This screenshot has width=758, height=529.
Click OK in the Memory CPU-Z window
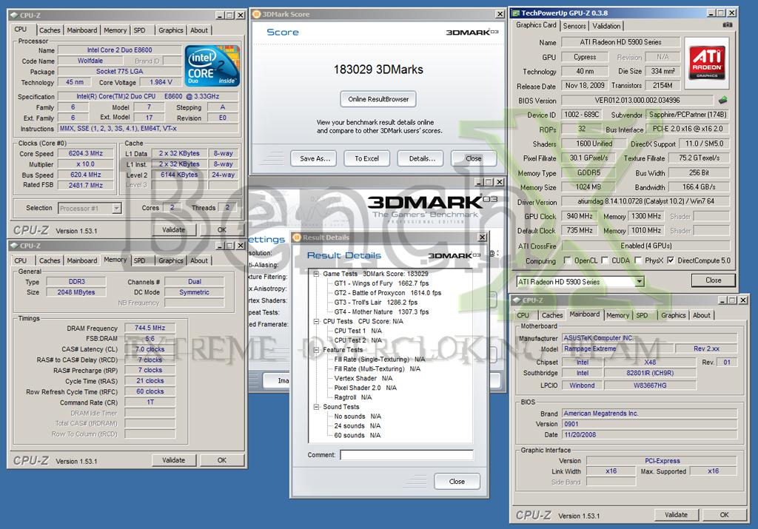pos(222,460)
